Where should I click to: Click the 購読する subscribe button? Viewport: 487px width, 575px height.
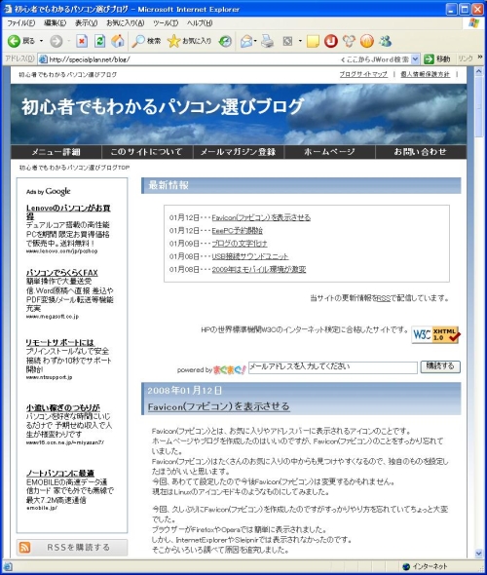coord(440,366)
